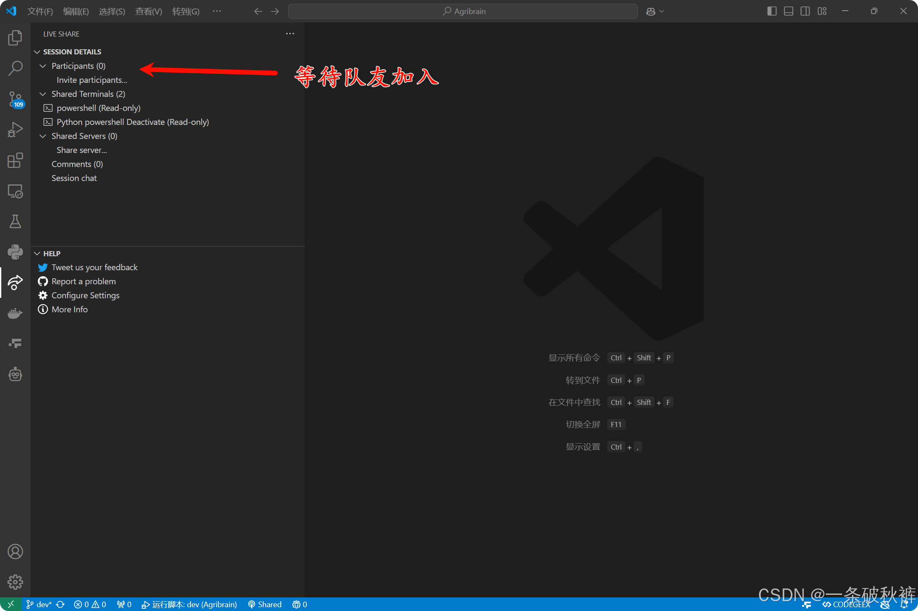Image resolution: width=918 pixels, height=611 pixels.
Task: Open the Extensions view
Action: (15, 160)
